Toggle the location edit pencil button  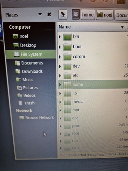[63, 15]
